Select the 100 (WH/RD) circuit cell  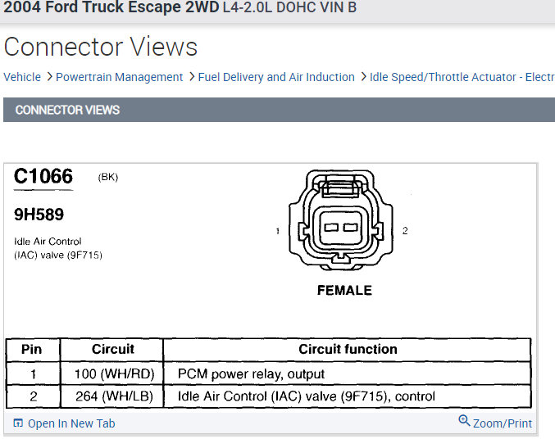click(x=113, y=373)
